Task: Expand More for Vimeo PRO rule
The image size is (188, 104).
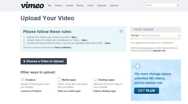Action: [107, 43]
